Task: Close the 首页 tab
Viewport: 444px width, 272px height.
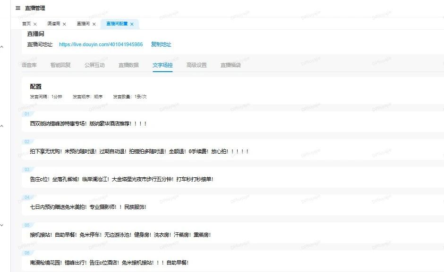Action: click(x=35, y=24)
